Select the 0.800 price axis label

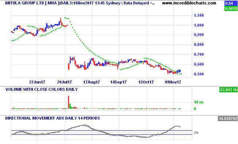(x=199, y=44)
